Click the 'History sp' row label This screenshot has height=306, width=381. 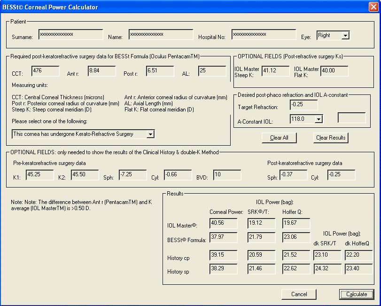point(178,272)
